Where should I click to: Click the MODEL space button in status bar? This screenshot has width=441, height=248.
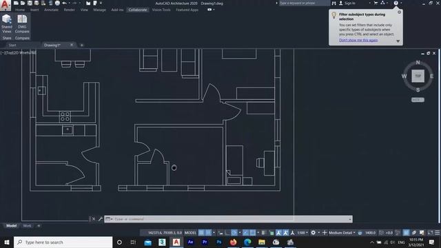(x=190, y=233)
